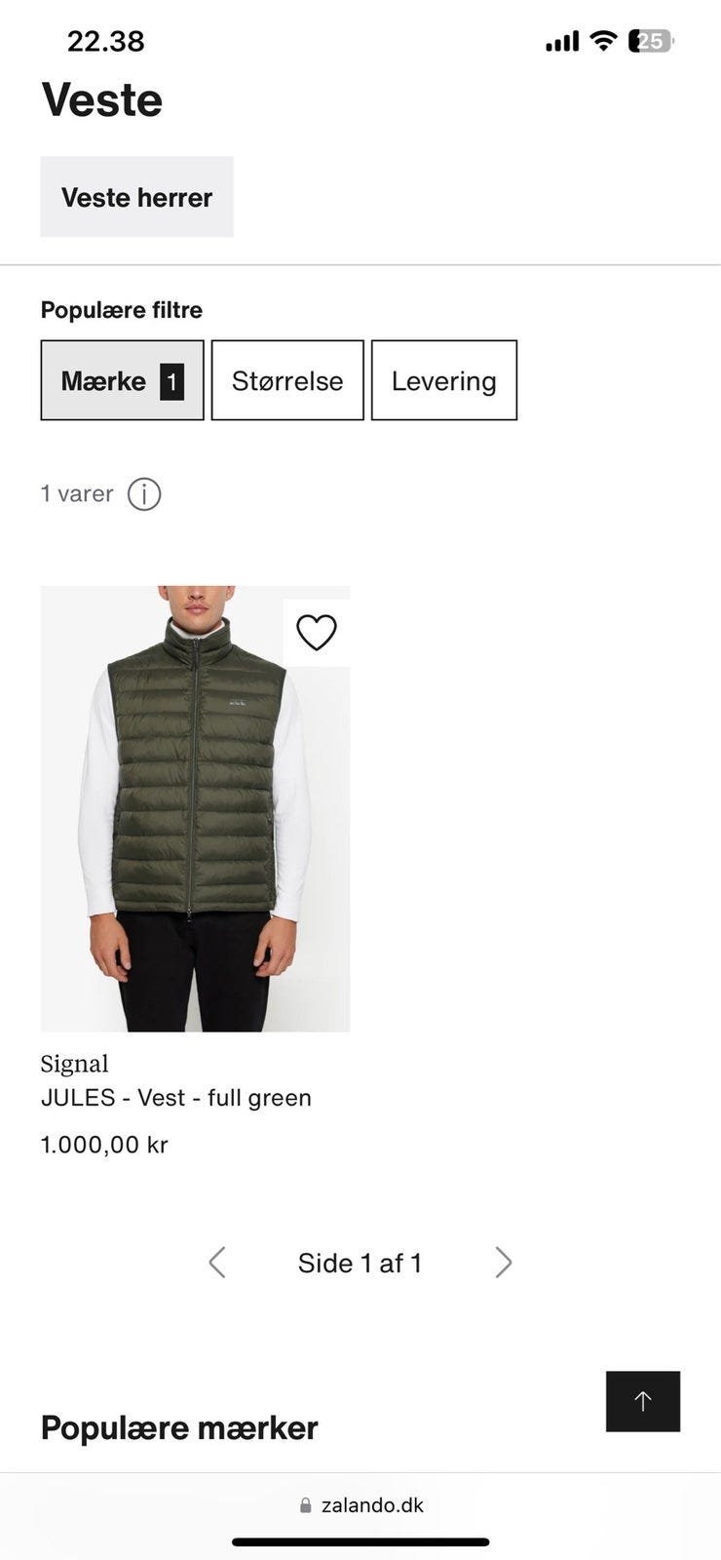721x1560 pixels.
Task: Go to next page with the right chevron
Action: click(x=503, y=1263)
